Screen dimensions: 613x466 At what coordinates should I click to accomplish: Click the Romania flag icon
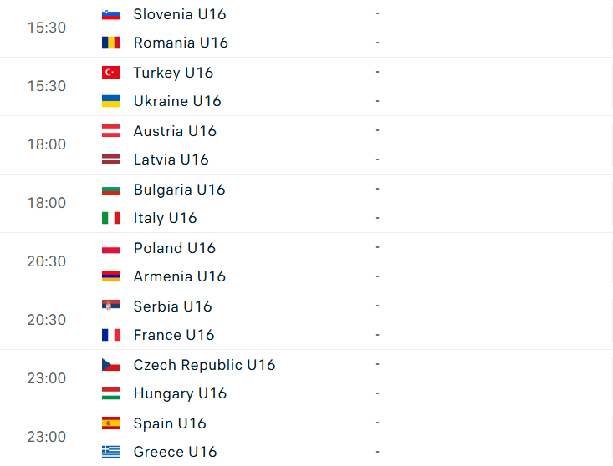[111, 43]
